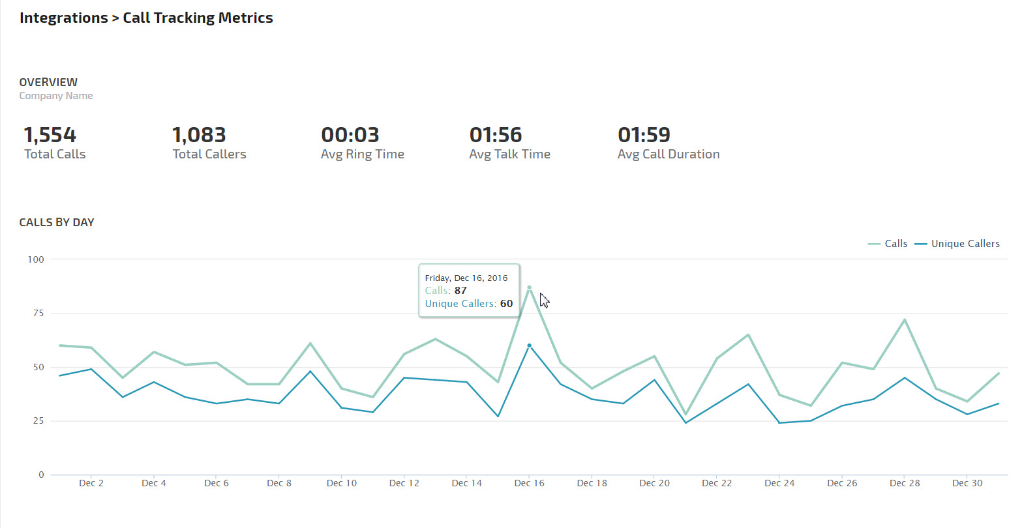Screen dimensions: 1024x528
Task: Click the Integrations breadcrumb link
Action: (63, 18)
